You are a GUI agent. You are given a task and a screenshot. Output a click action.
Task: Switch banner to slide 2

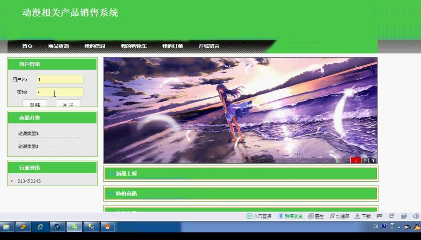point(365,160)
